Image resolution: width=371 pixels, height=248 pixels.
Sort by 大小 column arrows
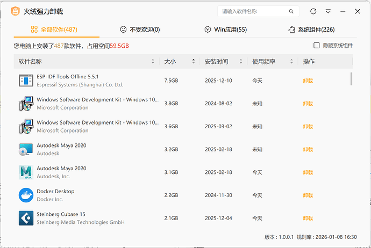click(x=194, y=61)
